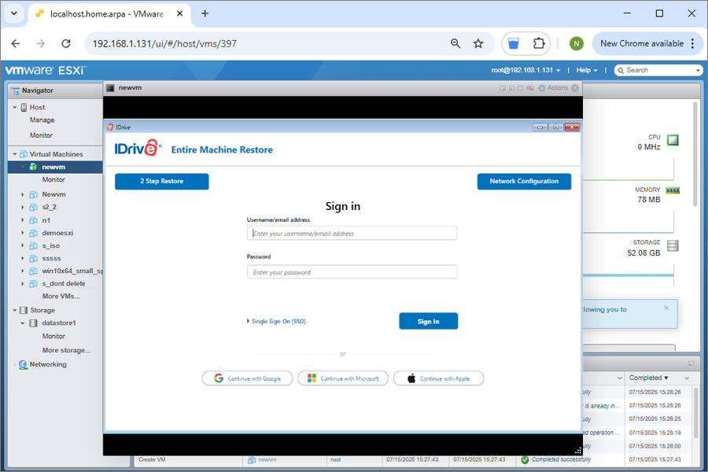This screenshot has width=708, height=472.
Task: Click the Host server icon
Action: [24, 108]
